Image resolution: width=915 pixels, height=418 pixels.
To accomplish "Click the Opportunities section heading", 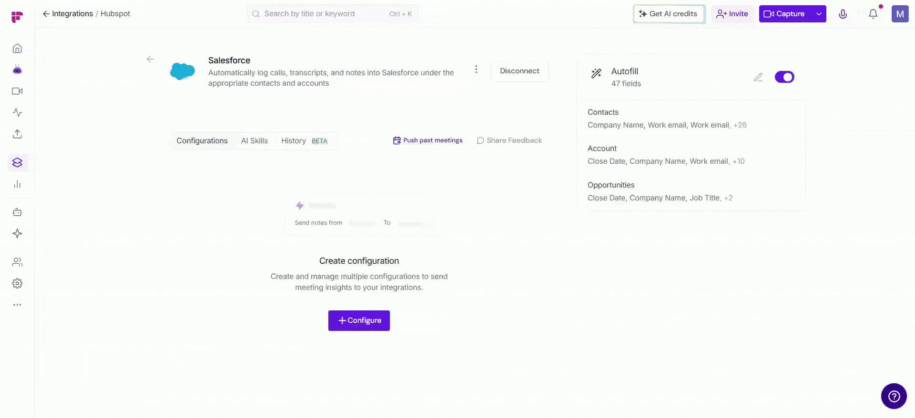I will click(x=611, y=185).
